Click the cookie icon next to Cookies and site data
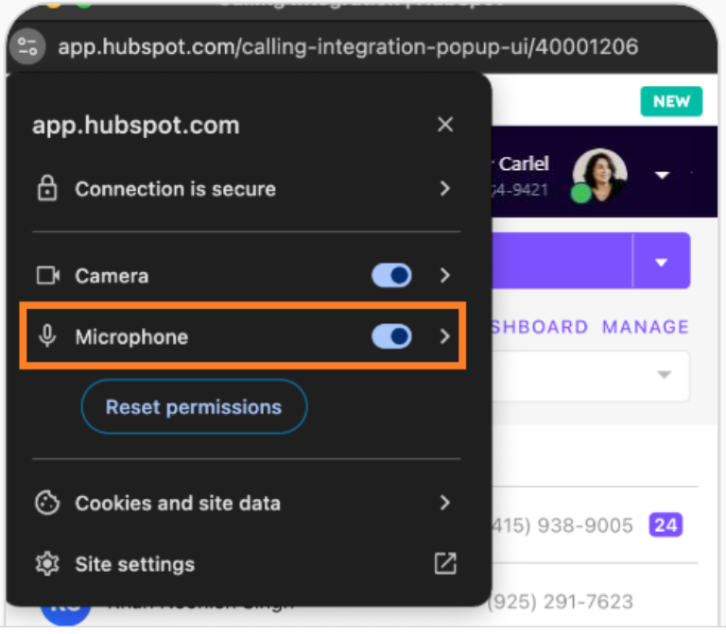This screenshot has height=634, width=726. [47, 503]
